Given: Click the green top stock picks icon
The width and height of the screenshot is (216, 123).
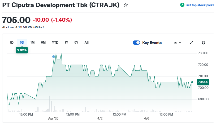Looking at the screenshot, I should 182,5.
